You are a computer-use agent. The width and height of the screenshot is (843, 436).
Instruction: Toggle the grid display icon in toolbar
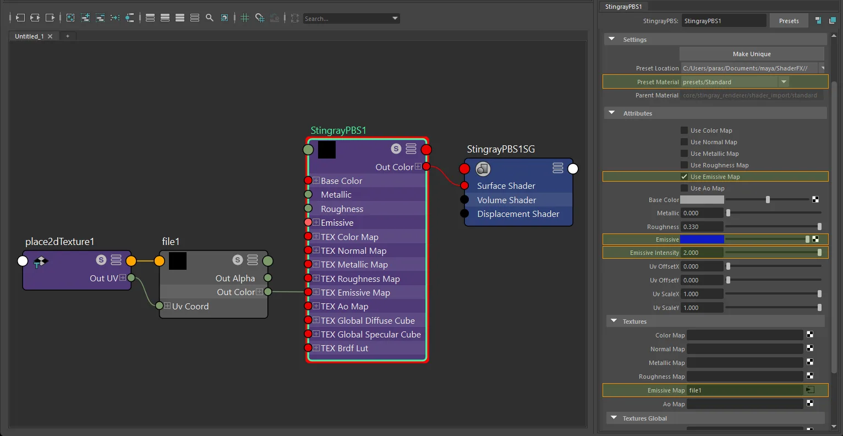[245, 18]
